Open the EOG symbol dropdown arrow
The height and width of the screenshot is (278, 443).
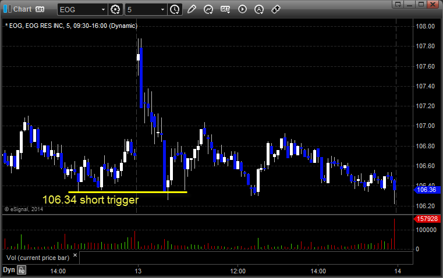pos(104,9)
